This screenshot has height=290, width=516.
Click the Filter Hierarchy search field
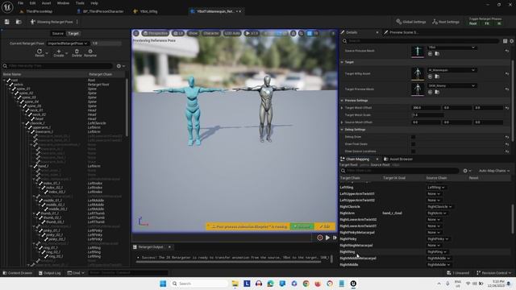point(57,66)
